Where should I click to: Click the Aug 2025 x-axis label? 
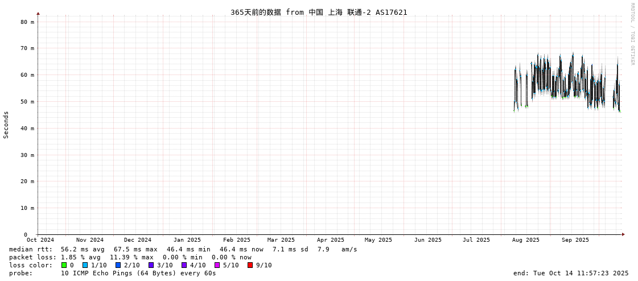pos(525,240)
